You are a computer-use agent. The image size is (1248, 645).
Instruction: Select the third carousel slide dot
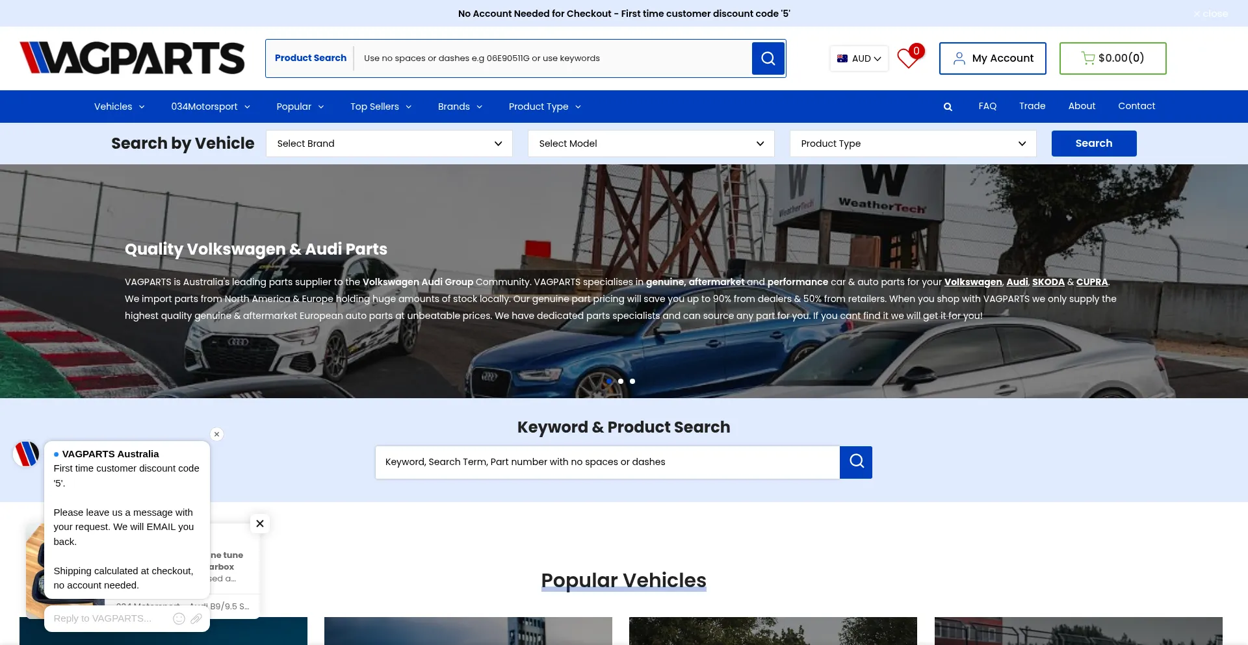[x=632, y=381]
